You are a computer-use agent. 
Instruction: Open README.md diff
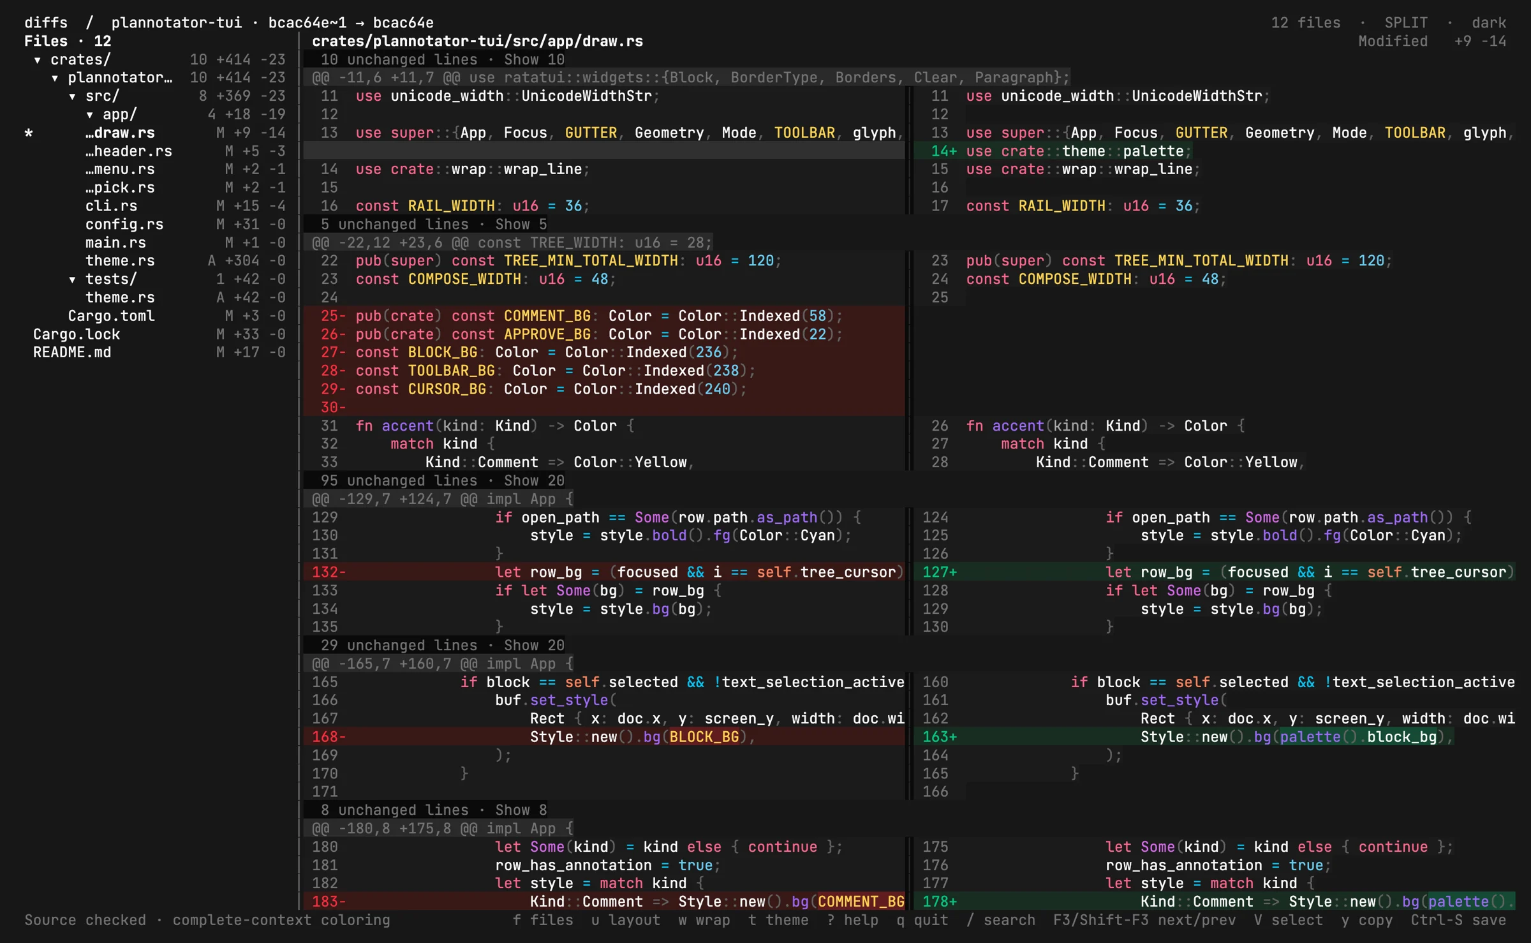pos(72,352)
